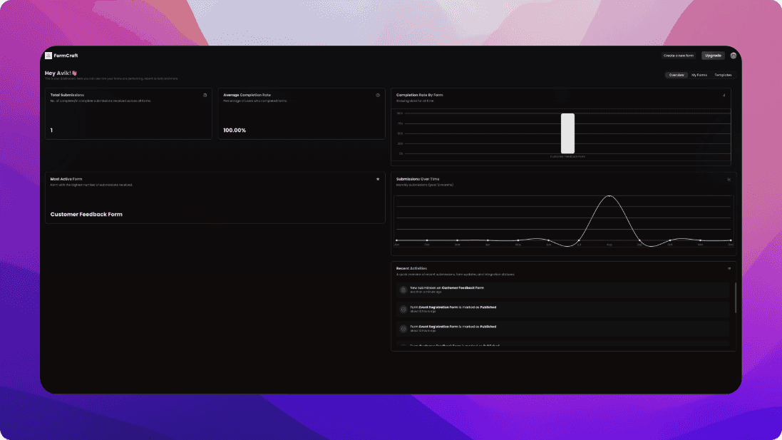Click the new submission activity icon
The height and width of the screenshot is (440, 782).
click(403, 290)
